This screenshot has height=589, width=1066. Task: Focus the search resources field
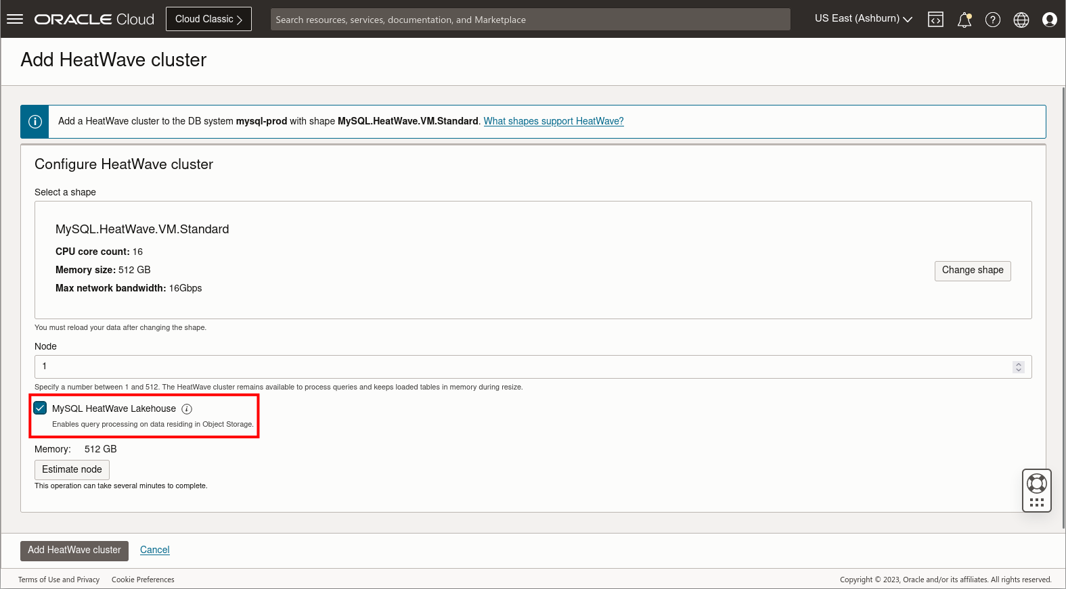(x=531, y=19)
